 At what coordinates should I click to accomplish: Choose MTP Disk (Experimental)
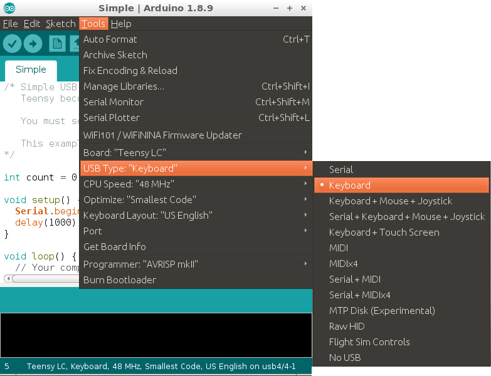point(401,311)
